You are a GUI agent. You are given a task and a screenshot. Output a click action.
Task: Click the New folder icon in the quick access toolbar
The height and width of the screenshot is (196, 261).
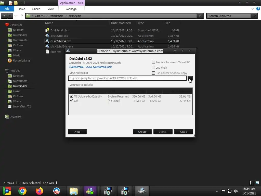coord(16,3)
